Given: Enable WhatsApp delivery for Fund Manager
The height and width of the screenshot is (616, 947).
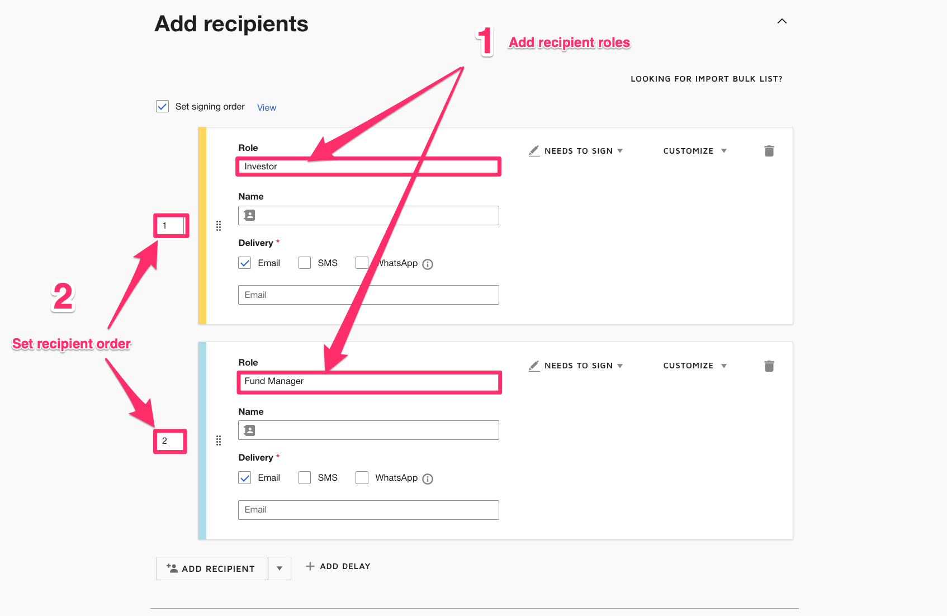Looking at the screenshot, I should coord(362,478).
